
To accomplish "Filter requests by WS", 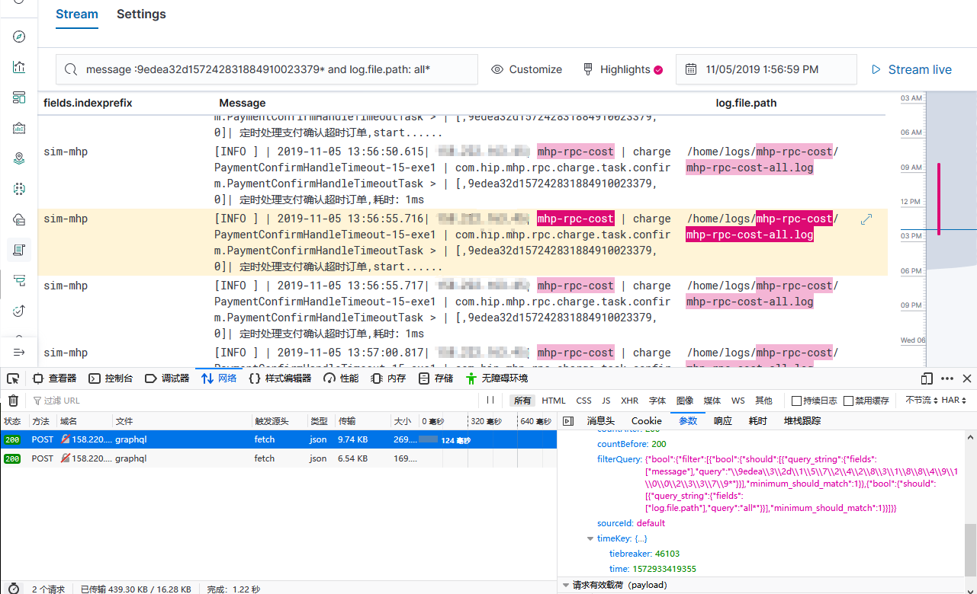I will [738, 401].
